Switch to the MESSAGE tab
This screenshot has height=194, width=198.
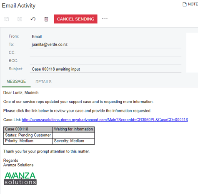(x=16, y=82)
